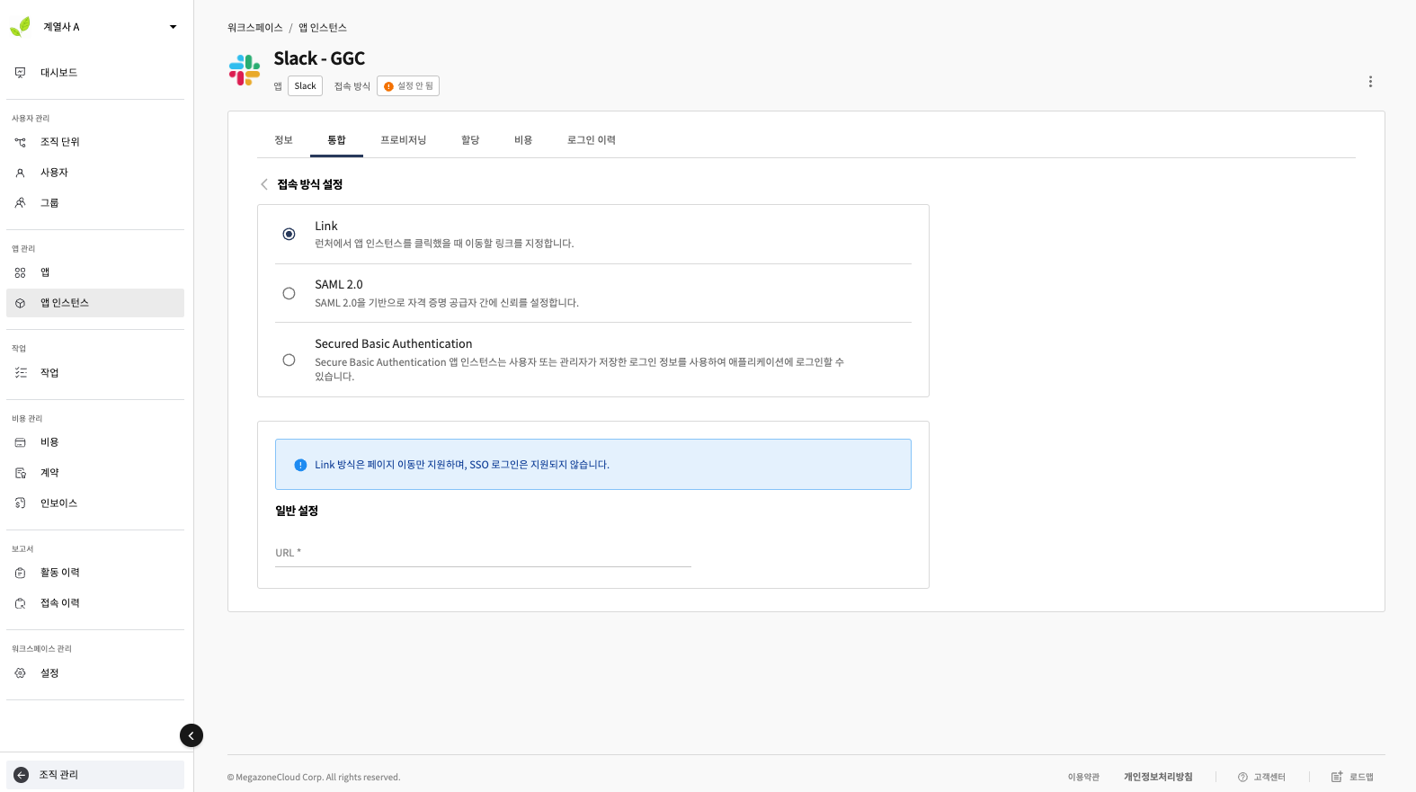Click the URL input field
Screen dimensions: 1416x792
click(x=483, y=553)
